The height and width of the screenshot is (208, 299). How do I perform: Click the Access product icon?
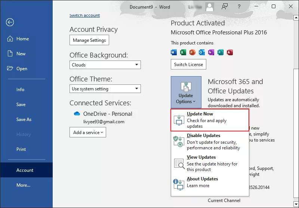point(230,52)
